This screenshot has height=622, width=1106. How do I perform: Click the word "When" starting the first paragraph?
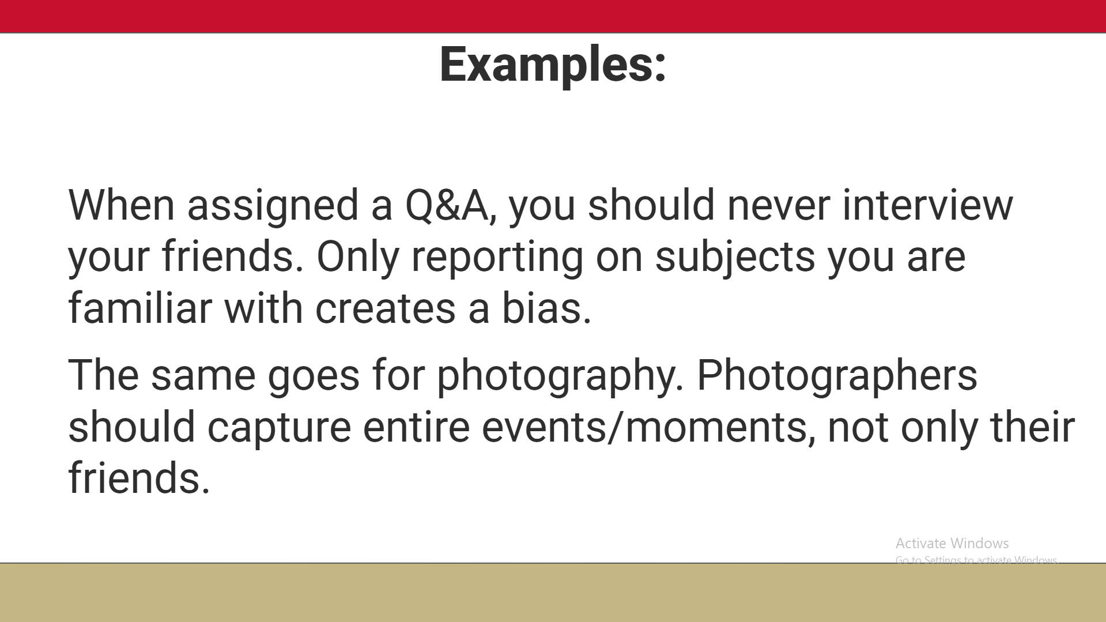pyautogui.click(x=122, y=205)
